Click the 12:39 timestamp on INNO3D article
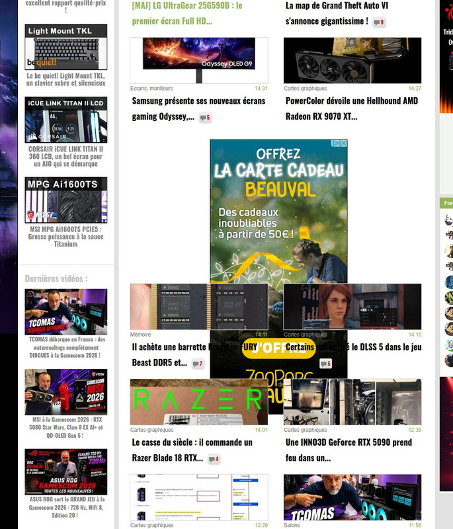Image resolution: width=453 pixels, height=529 pixels. click(415, 430)
